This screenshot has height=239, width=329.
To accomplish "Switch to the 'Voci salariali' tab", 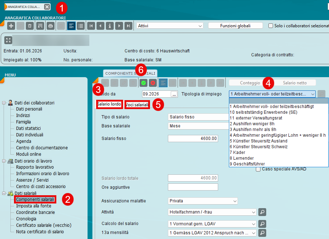I will [137, 104].
